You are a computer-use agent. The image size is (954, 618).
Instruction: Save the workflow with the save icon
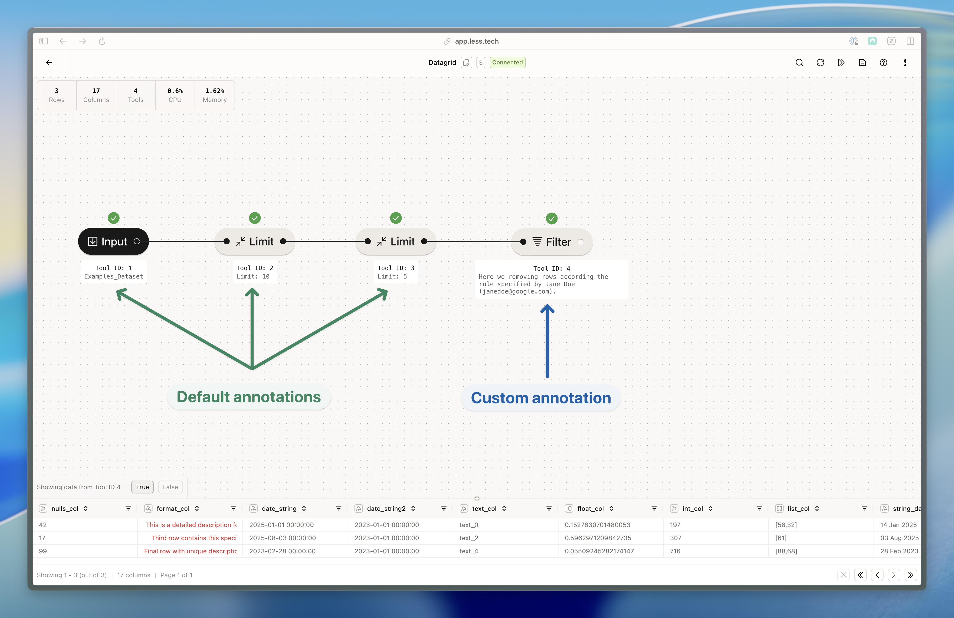[862, 63]
